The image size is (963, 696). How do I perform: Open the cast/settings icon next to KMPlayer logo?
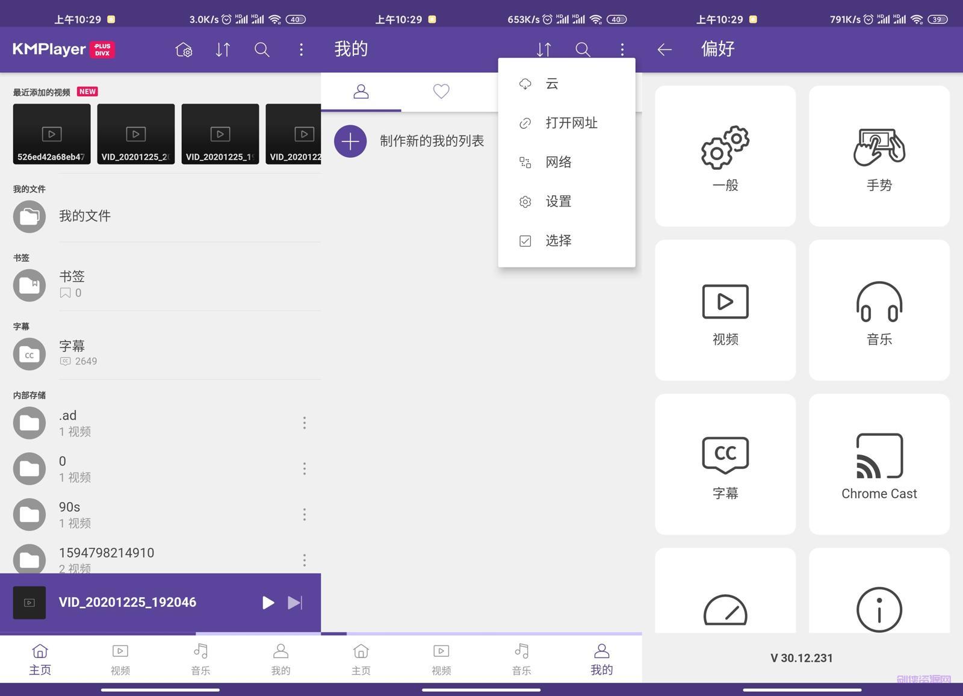click(x=183, y=49)
